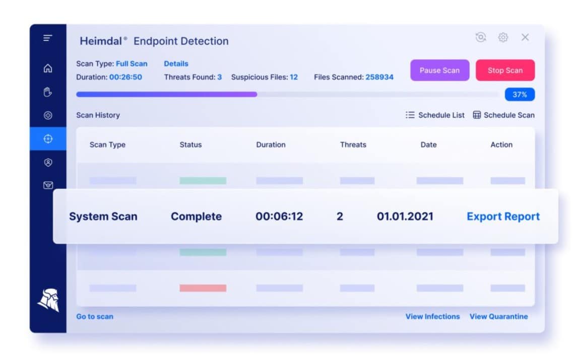This screenshot has height=356, width=575.
Task: Click the scan refresh icon near window controls
Action: click(480, 37)
